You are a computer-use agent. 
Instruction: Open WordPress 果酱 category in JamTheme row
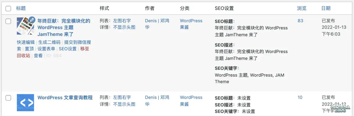(191, 24)
